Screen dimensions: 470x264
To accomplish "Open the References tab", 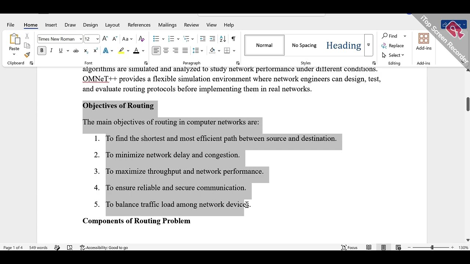I will tap(139, 25).
